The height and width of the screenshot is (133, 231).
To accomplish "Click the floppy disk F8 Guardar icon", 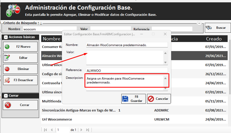I will point(125,99).
